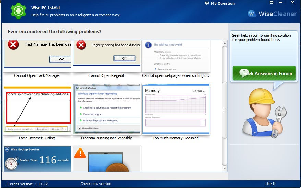
Task: Open the Wise Bootup Booster thumbnail
Action: point(37,159)
